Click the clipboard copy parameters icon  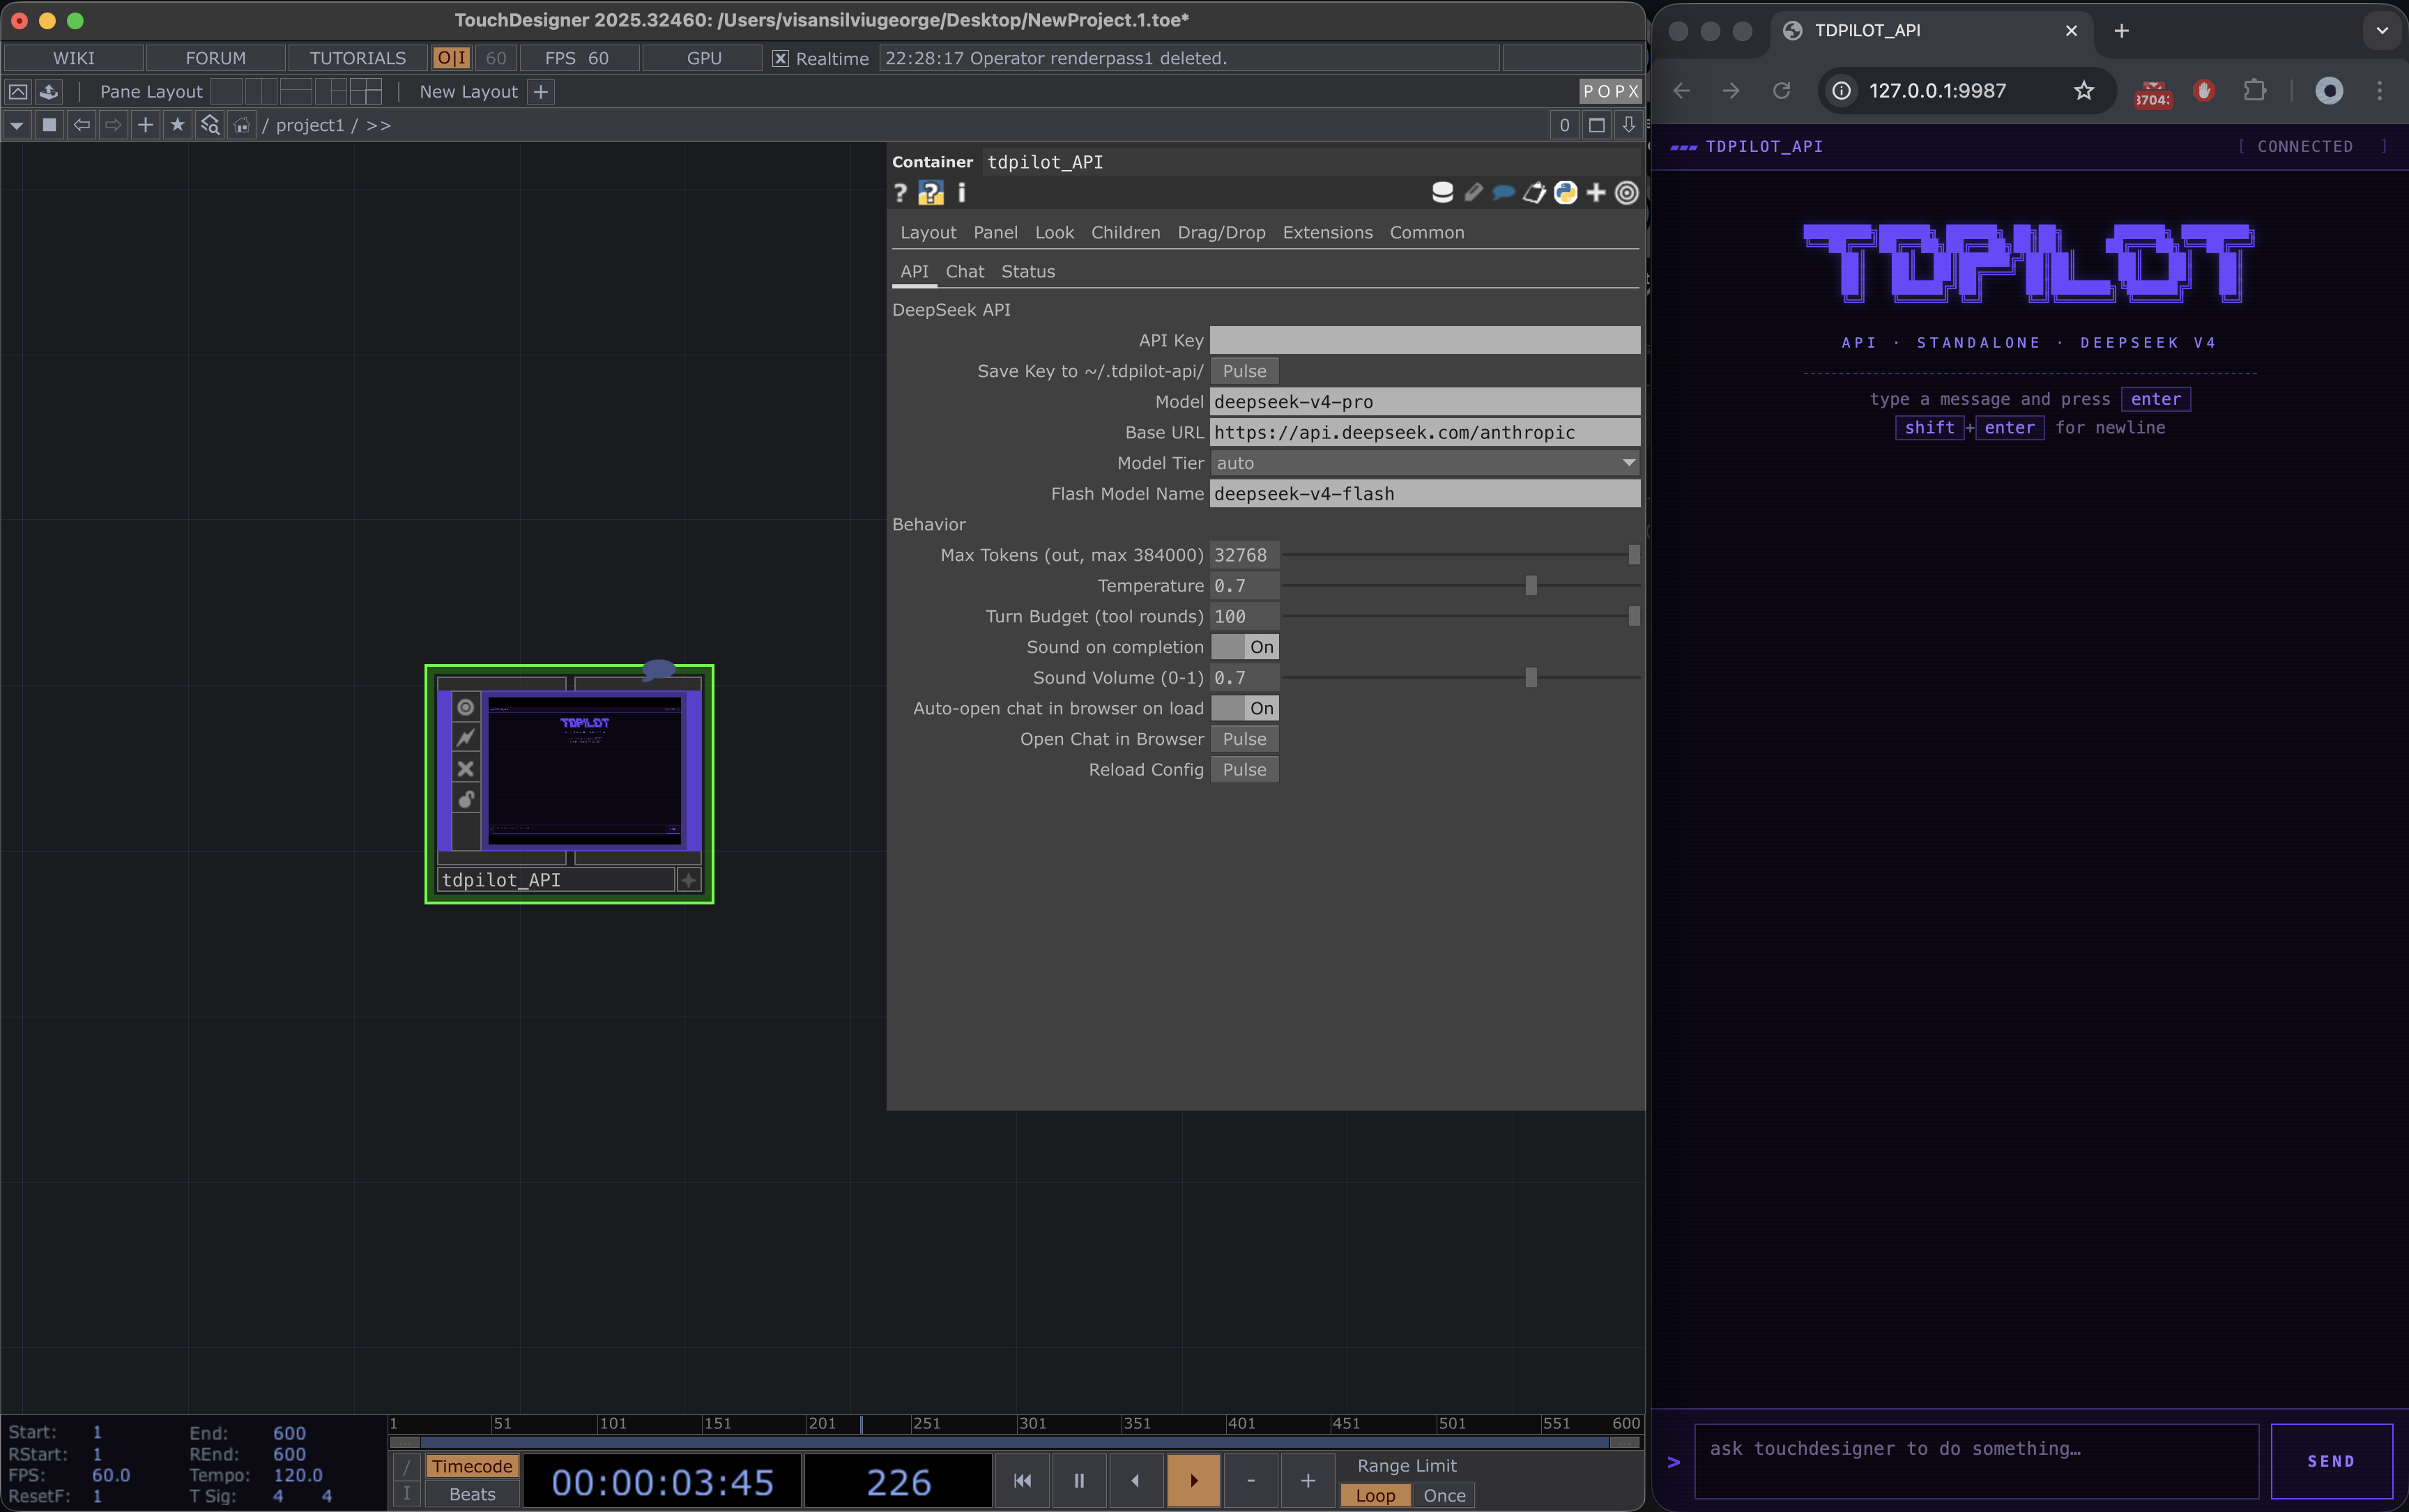[x=1535, y=193]
